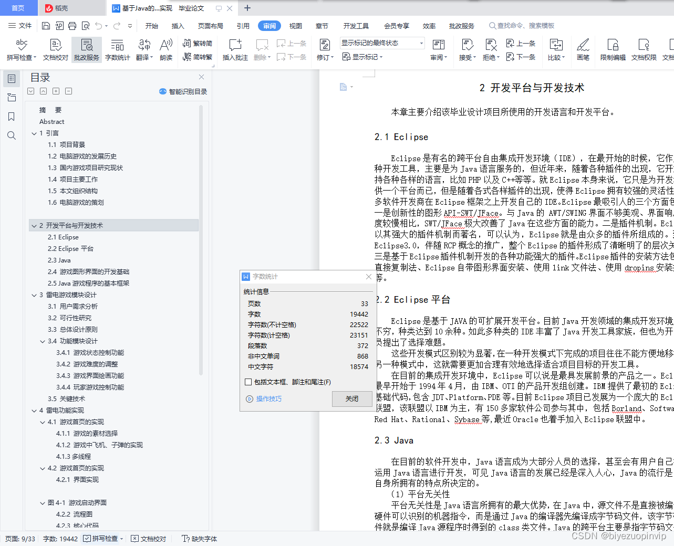
Task: Switch to the 首页 home tab
Action: [x=18, y=8]
